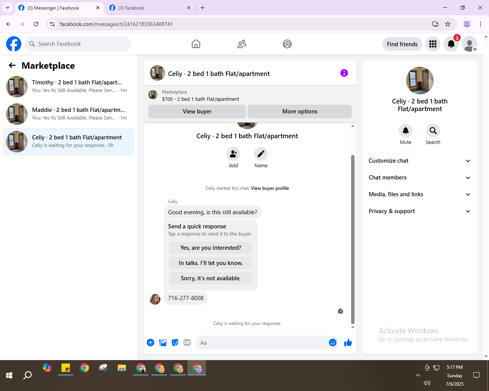The height and width of the screenshot is (391, 489).
Task: Open Sticky Notes from the taskbar
Action: 66,368
